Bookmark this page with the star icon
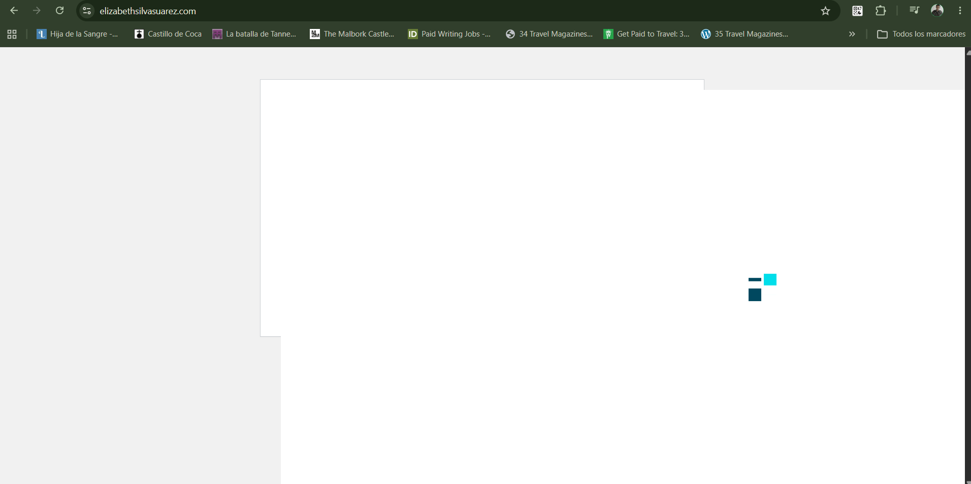971x484 pixels. pyautogui.click(x=825, y=11)
